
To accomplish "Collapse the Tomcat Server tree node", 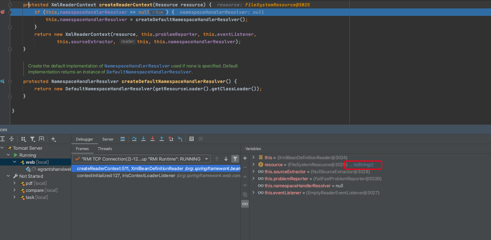I will 3,148.
